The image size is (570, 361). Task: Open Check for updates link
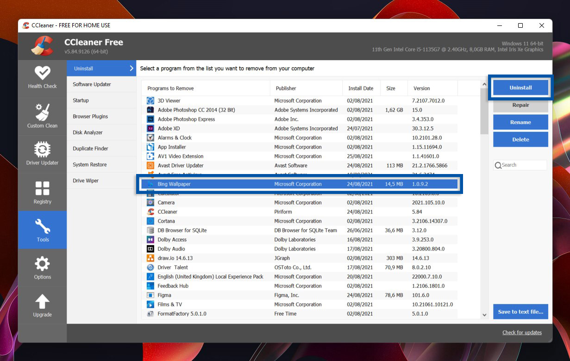522,332
